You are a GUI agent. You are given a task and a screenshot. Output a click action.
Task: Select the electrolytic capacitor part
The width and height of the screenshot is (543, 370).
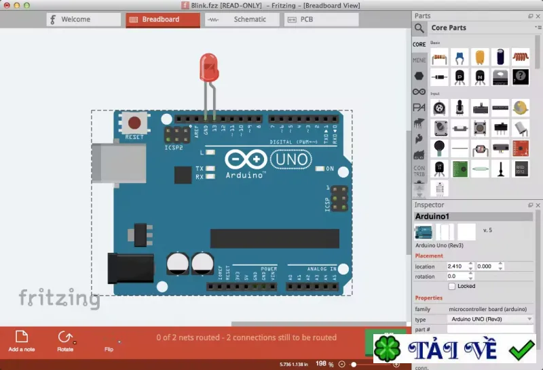click(500, 58)
